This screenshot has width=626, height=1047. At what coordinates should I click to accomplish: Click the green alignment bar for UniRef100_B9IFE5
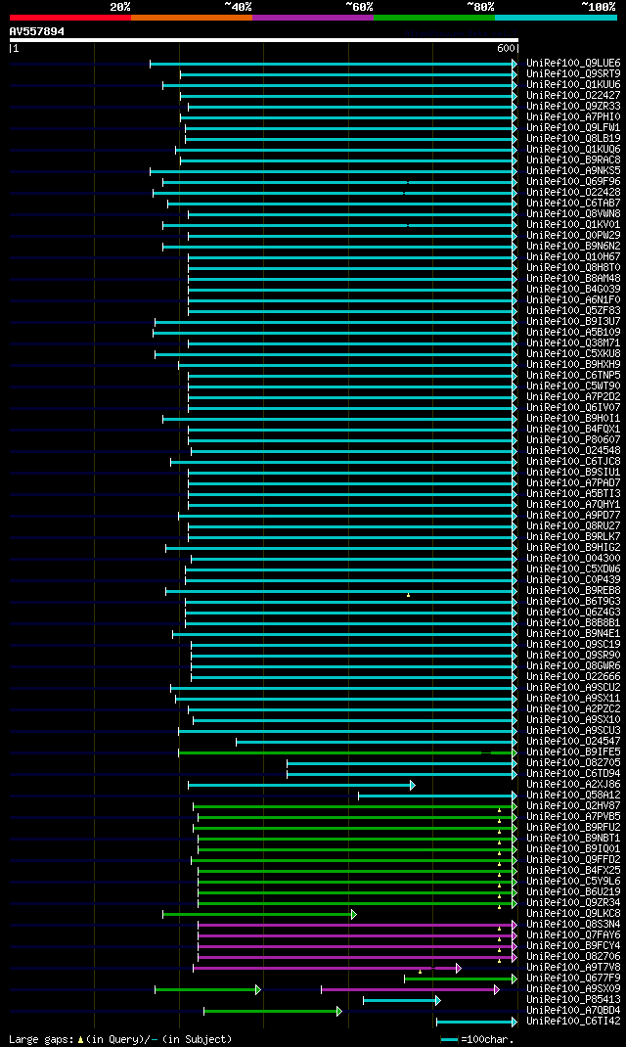(x=345, y=752)
